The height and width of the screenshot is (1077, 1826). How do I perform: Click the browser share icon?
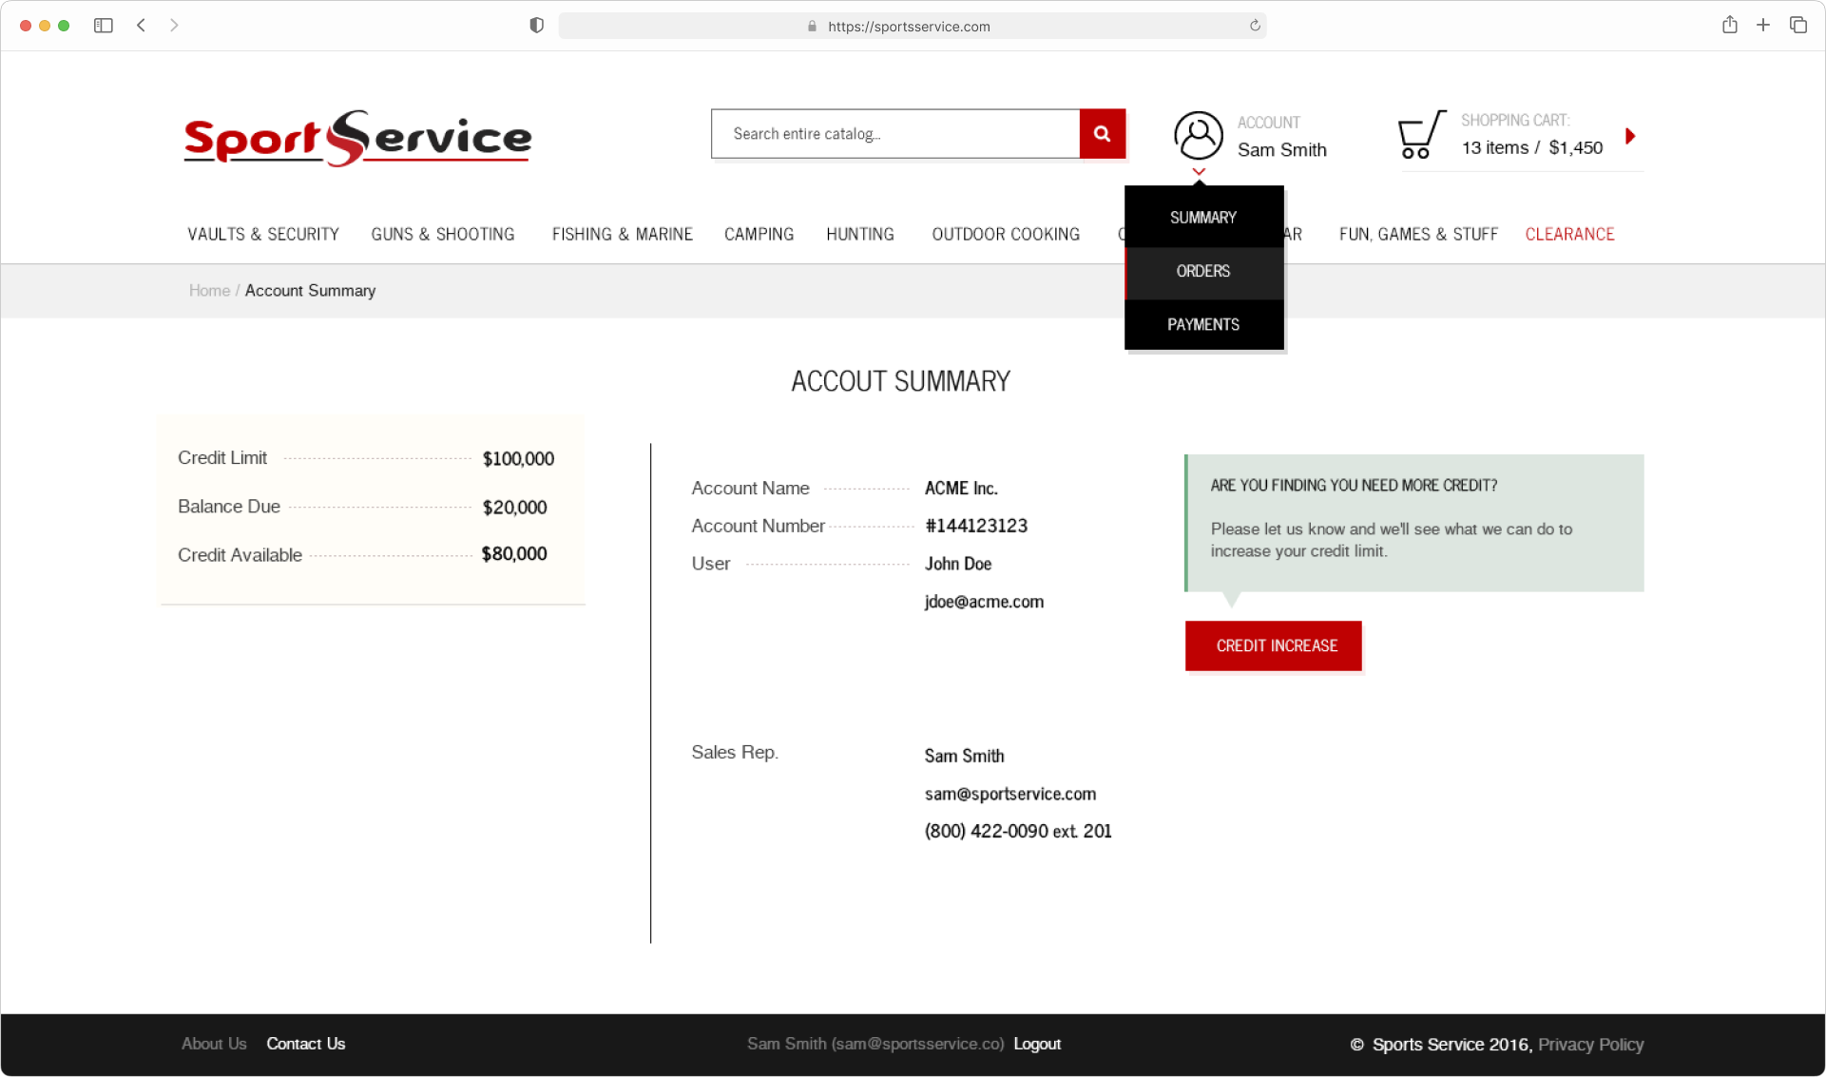pos(1729,26)
